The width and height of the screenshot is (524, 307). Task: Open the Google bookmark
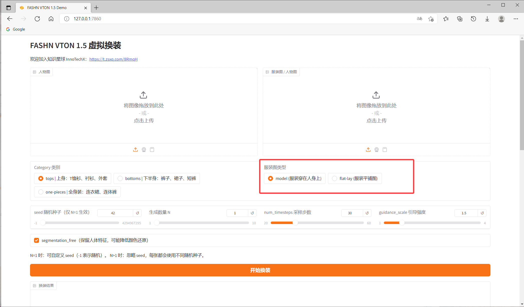click(x=16, y=29)
